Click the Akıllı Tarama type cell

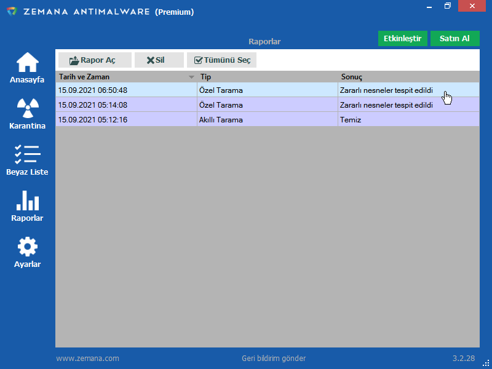pos(268,120)
